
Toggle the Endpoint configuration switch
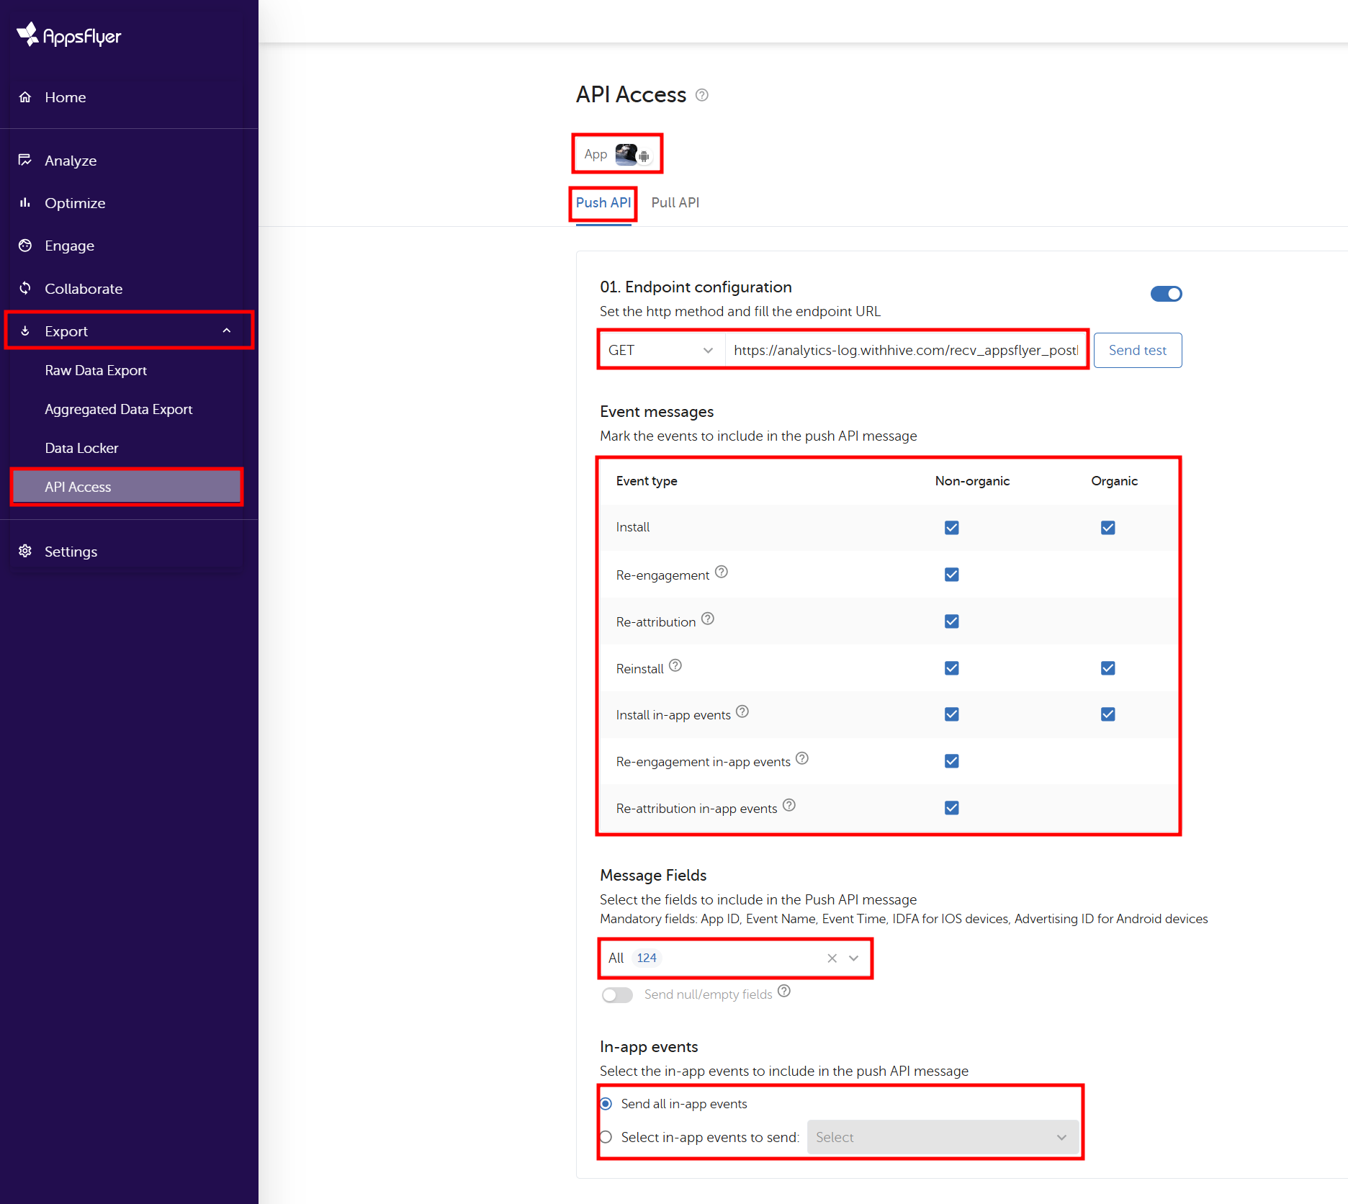tap(1166, 294)
